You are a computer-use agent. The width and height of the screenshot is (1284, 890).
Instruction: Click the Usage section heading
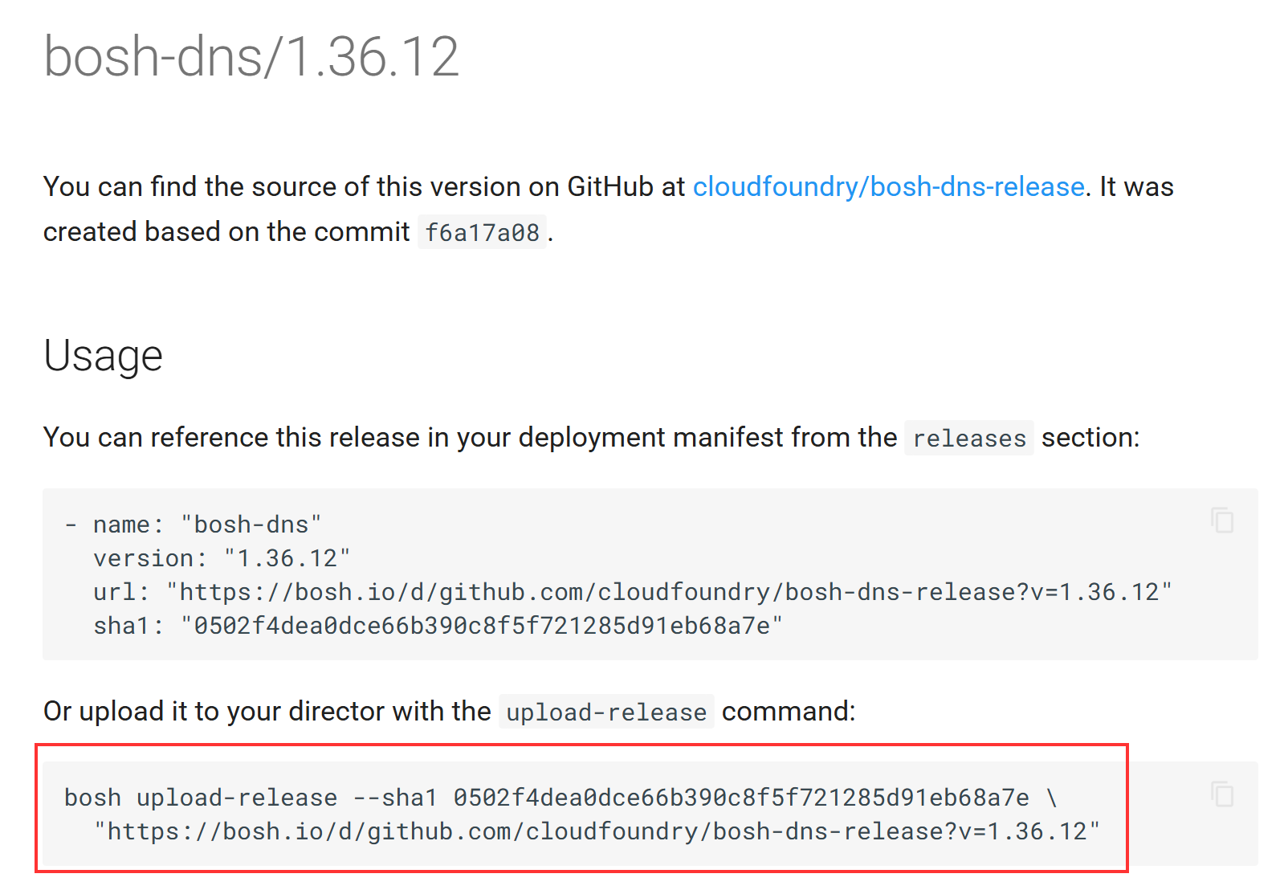pyautogui.click(x=103, y=356)
